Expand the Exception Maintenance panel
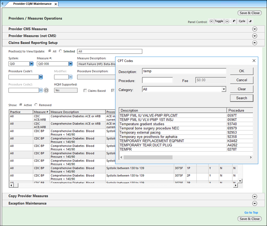This screenshot has height=226, width=267. 254,204
